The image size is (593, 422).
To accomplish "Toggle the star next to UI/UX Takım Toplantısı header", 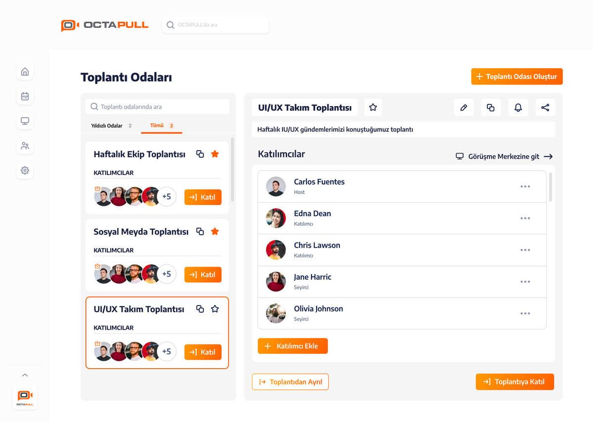I will click(x=373, y=107).
